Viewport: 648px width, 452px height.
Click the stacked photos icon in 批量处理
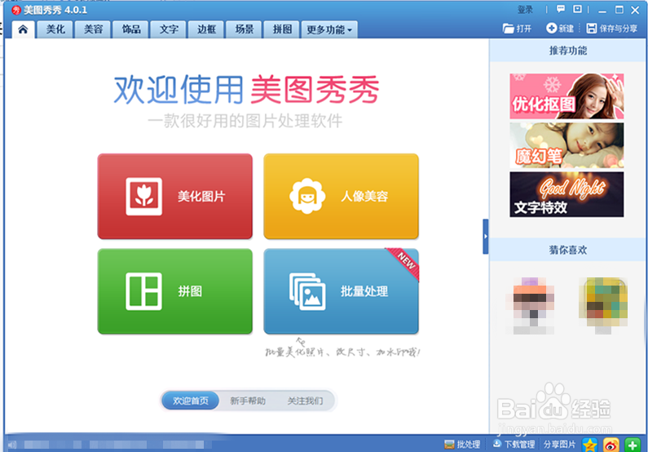tap(307, 291)
